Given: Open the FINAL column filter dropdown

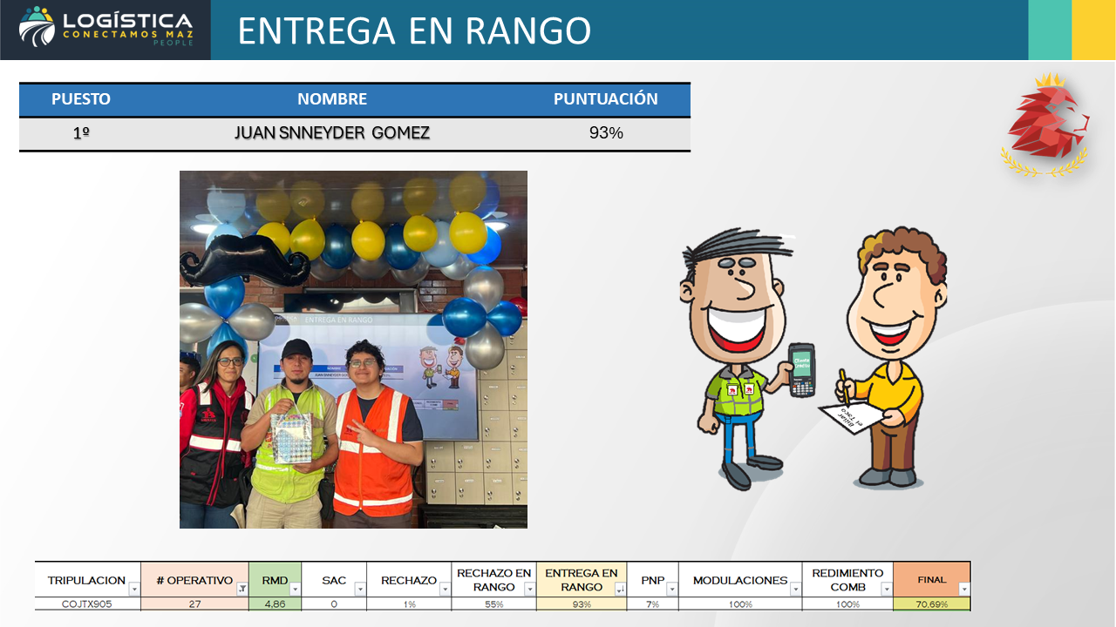Looking at the screenshot, I should point(963,590).
